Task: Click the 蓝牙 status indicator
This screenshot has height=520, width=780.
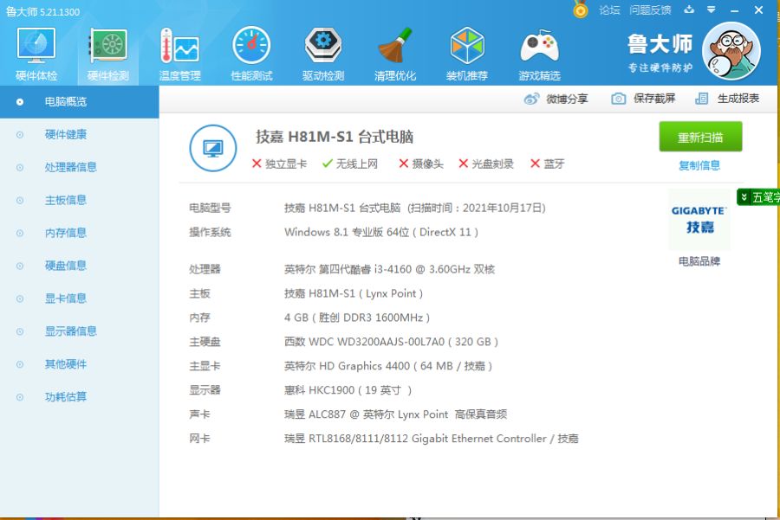Action: point(547,164)
